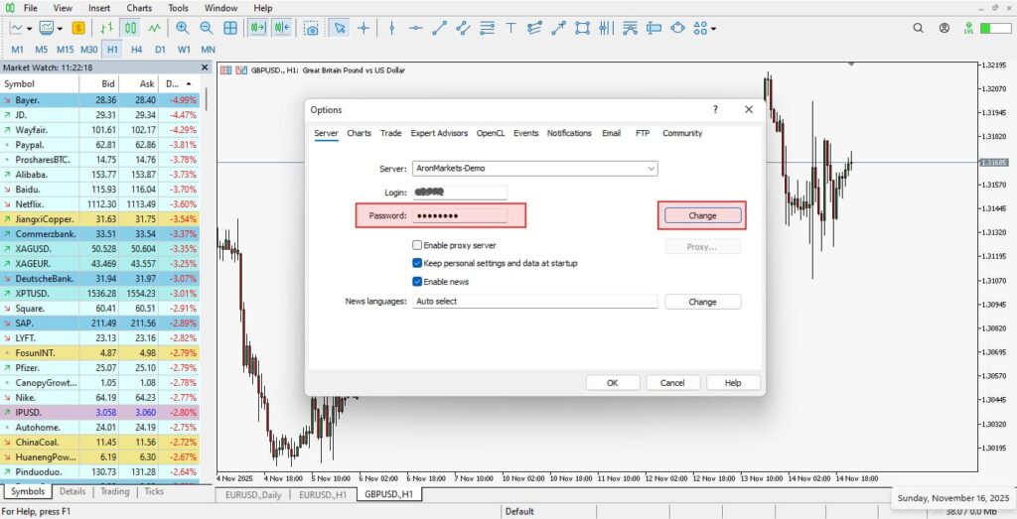This screenshot has height=519, width=1017.
Task: Uncheck Keep personal settings and data at startup
Action: tap(417, 264)
